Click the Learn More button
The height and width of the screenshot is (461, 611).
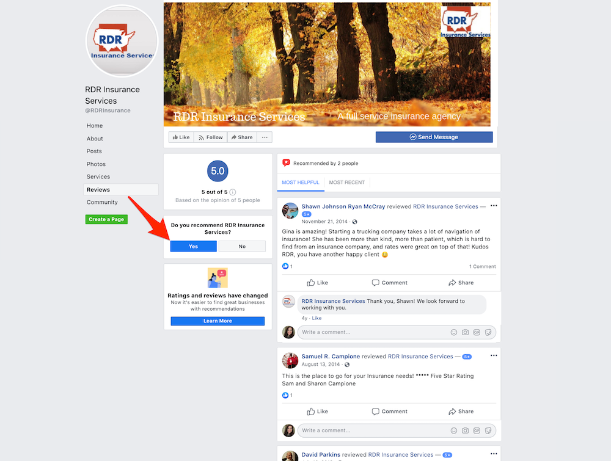tap(218, 321)
